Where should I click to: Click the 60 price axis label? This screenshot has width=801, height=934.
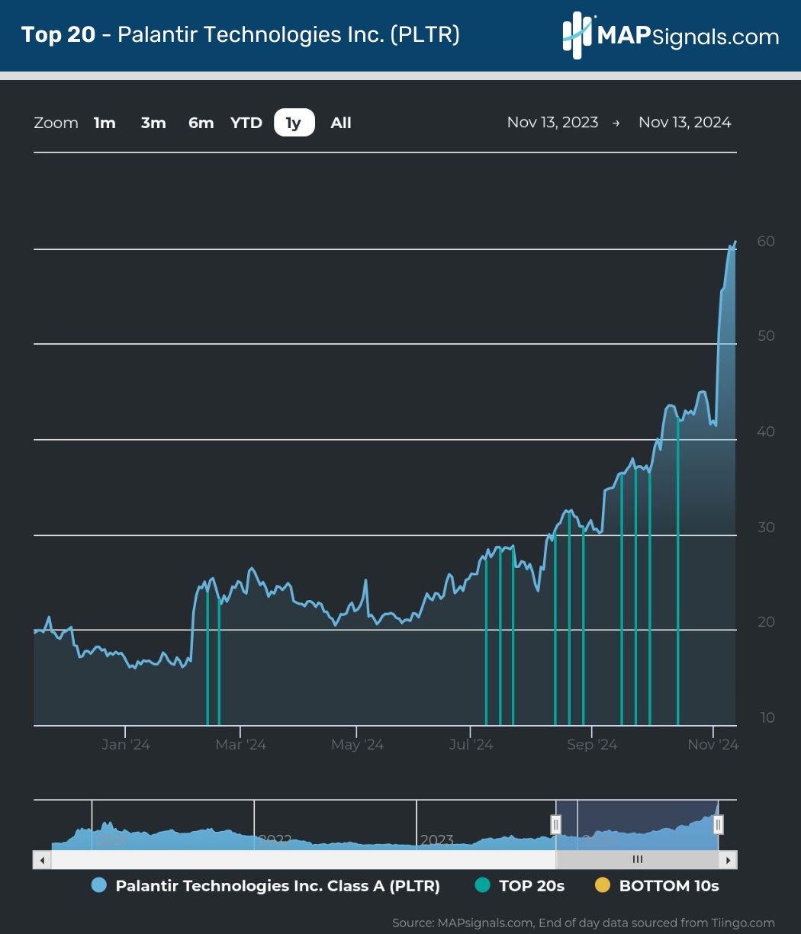tap(766, 242)
